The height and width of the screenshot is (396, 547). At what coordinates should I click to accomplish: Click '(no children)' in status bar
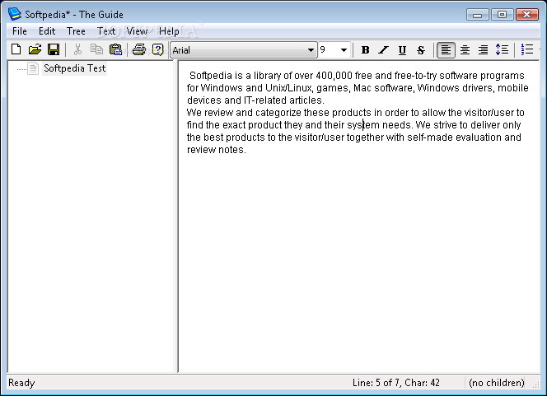coord(497,383)
